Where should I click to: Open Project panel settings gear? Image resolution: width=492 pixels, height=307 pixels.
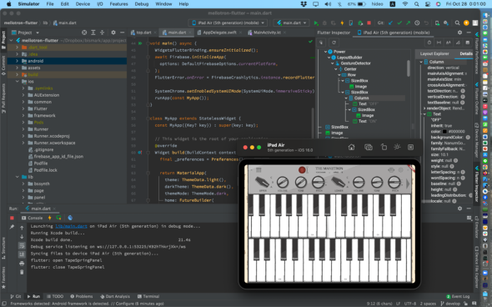click(113, 33)
